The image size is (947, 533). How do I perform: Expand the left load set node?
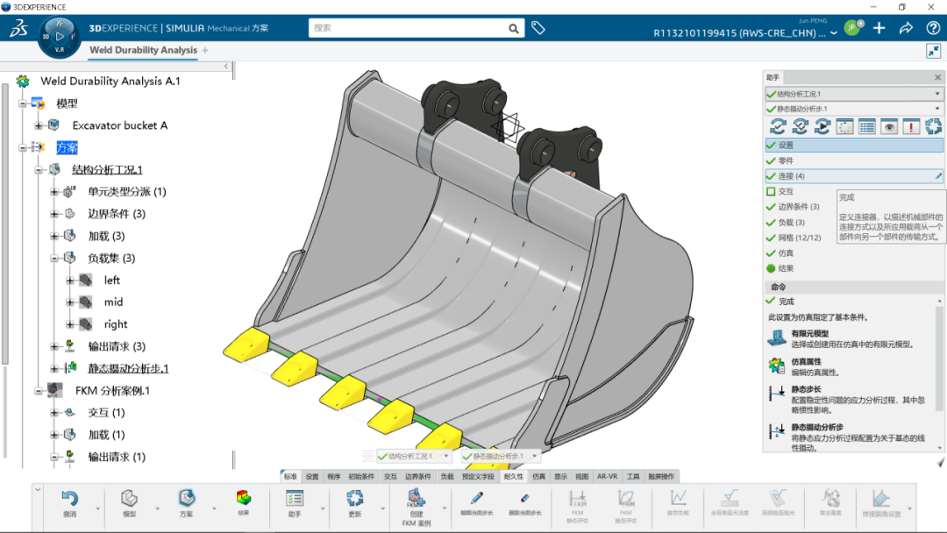click(x=69, y=280)
